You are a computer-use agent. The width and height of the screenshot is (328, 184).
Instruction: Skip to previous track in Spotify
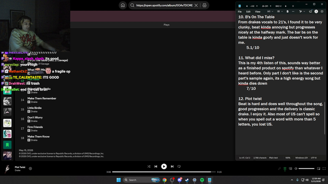coord(156,167)
